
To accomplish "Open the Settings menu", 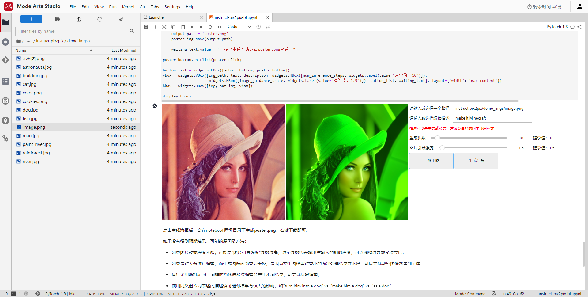I will pyautogui.click(x=172, y=7).
